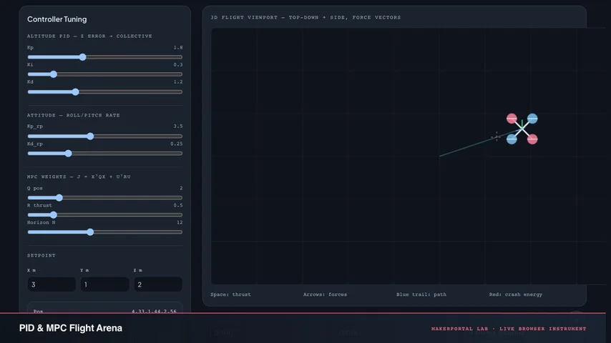Adjust the R thrust weight slider
611x343 pixels.
pyautogui.click(x=105, y=215)
